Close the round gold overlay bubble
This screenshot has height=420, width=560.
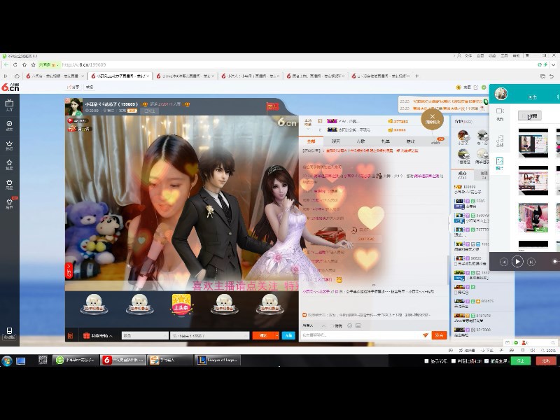tap(432, 119)
